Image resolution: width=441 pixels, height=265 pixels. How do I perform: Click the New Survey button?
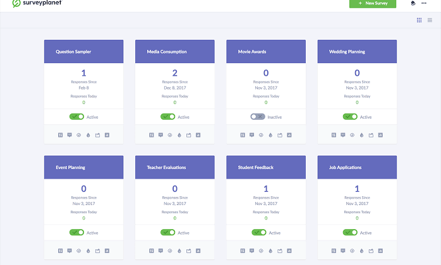click(x=373, y=3)
